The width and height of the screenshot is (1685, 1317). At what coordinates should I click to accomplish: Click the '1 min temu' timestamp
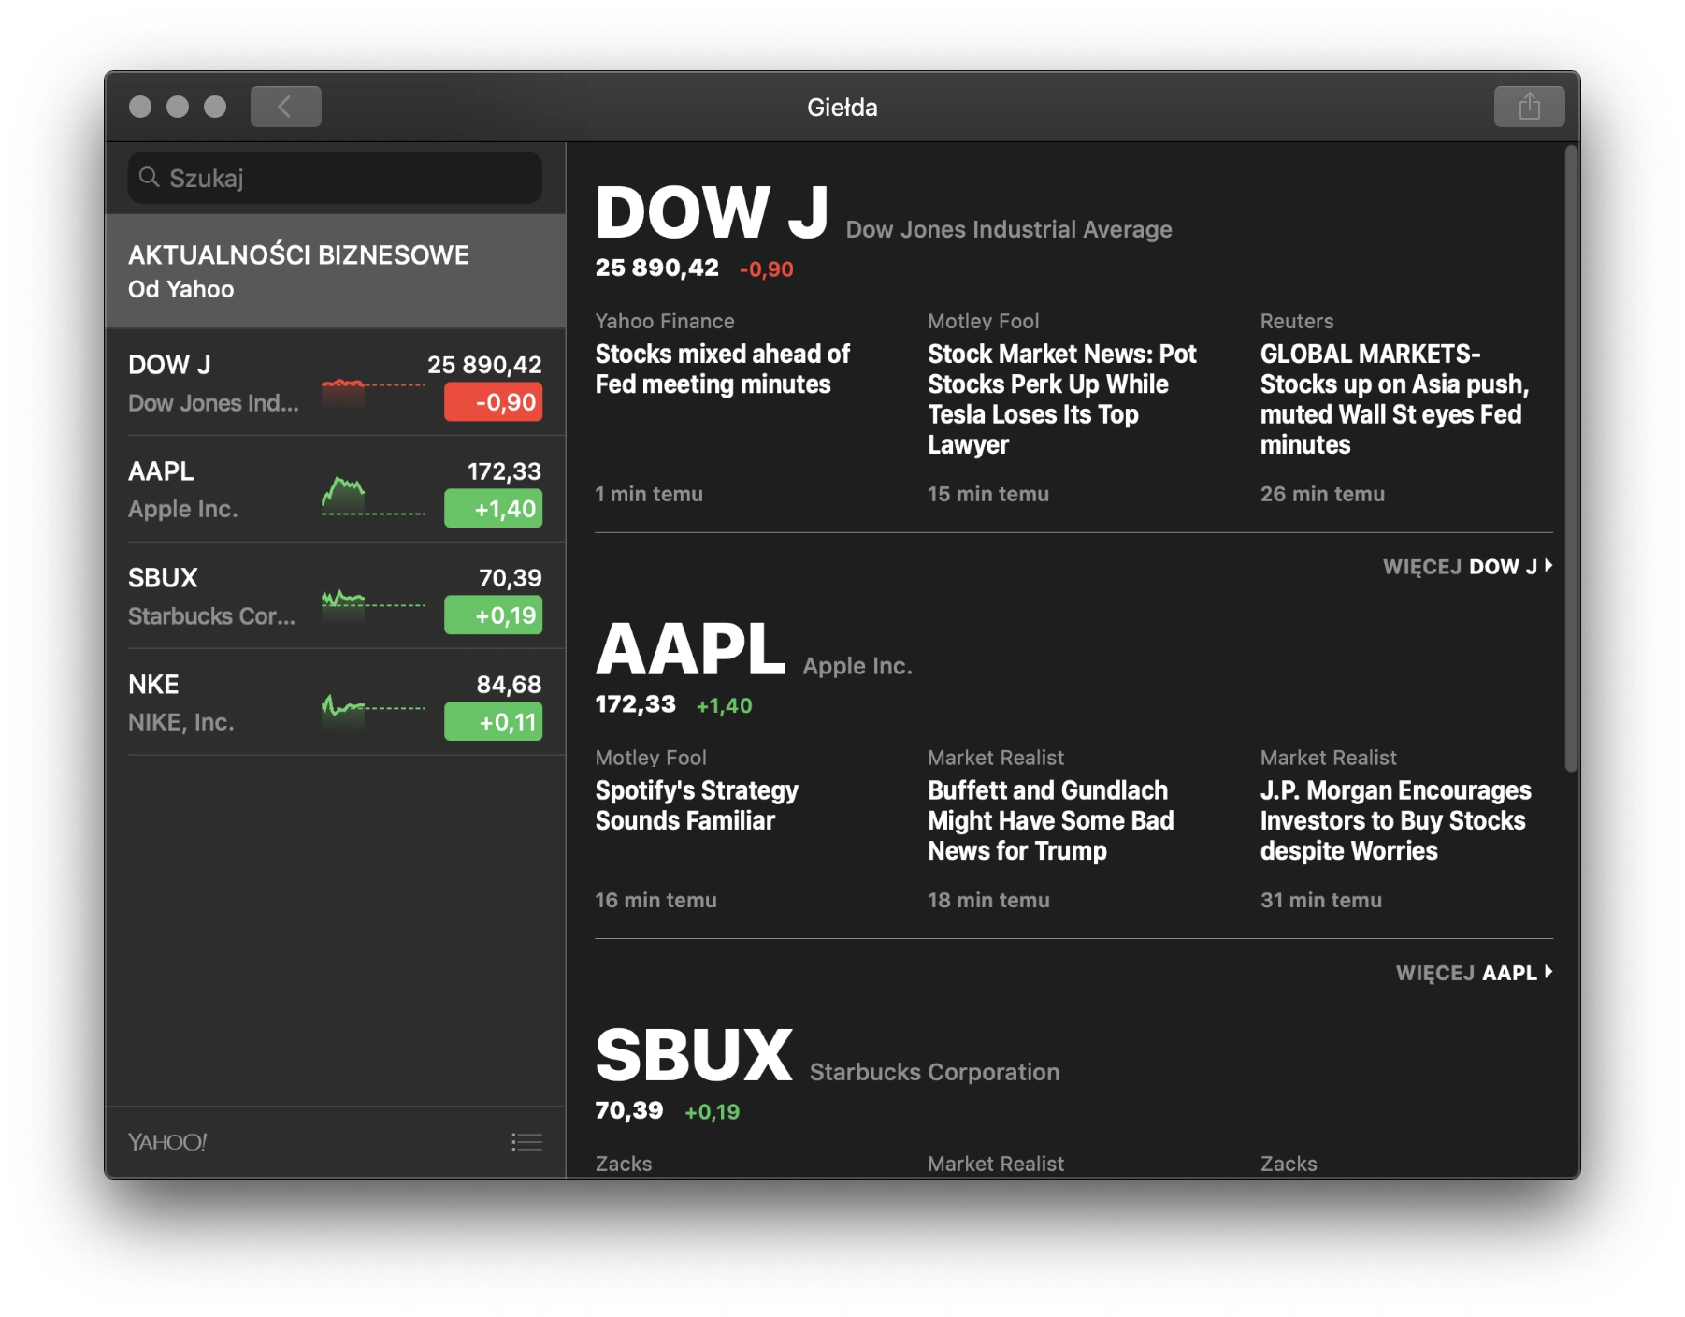pos(649,494)
